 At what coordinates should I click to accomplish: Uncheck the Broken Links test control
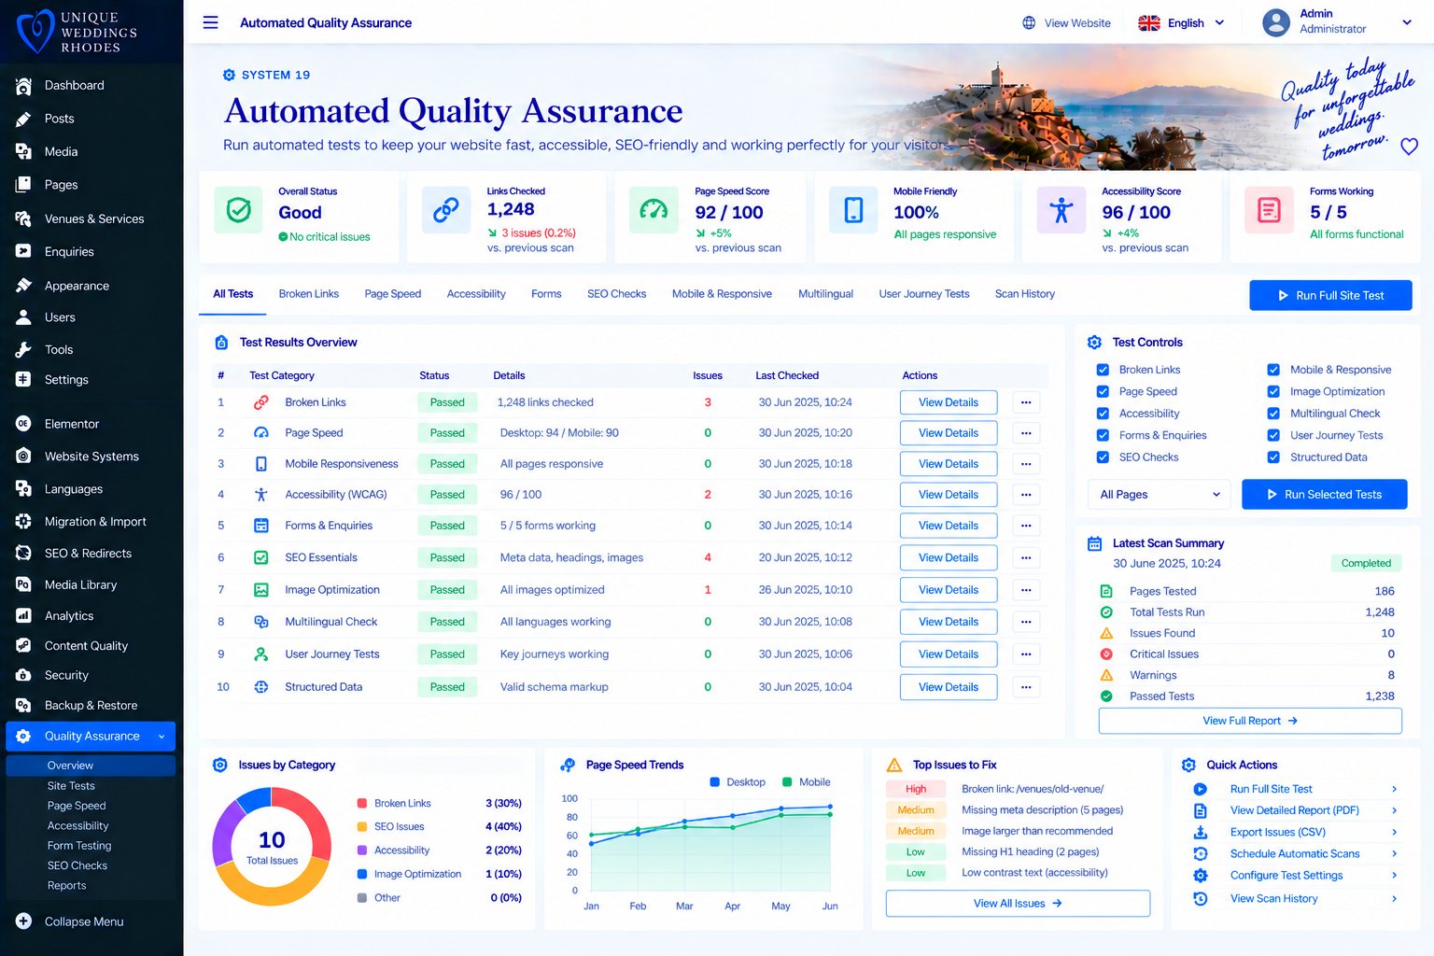[x=1103, y=370]
